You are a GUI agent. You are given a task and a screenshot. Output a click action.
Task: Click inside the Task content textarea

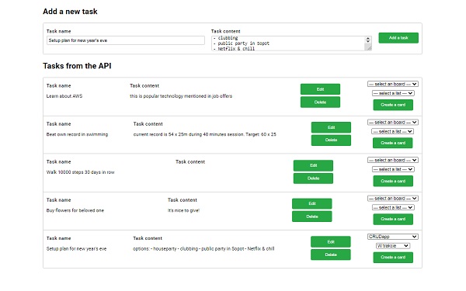click(288, 43)
